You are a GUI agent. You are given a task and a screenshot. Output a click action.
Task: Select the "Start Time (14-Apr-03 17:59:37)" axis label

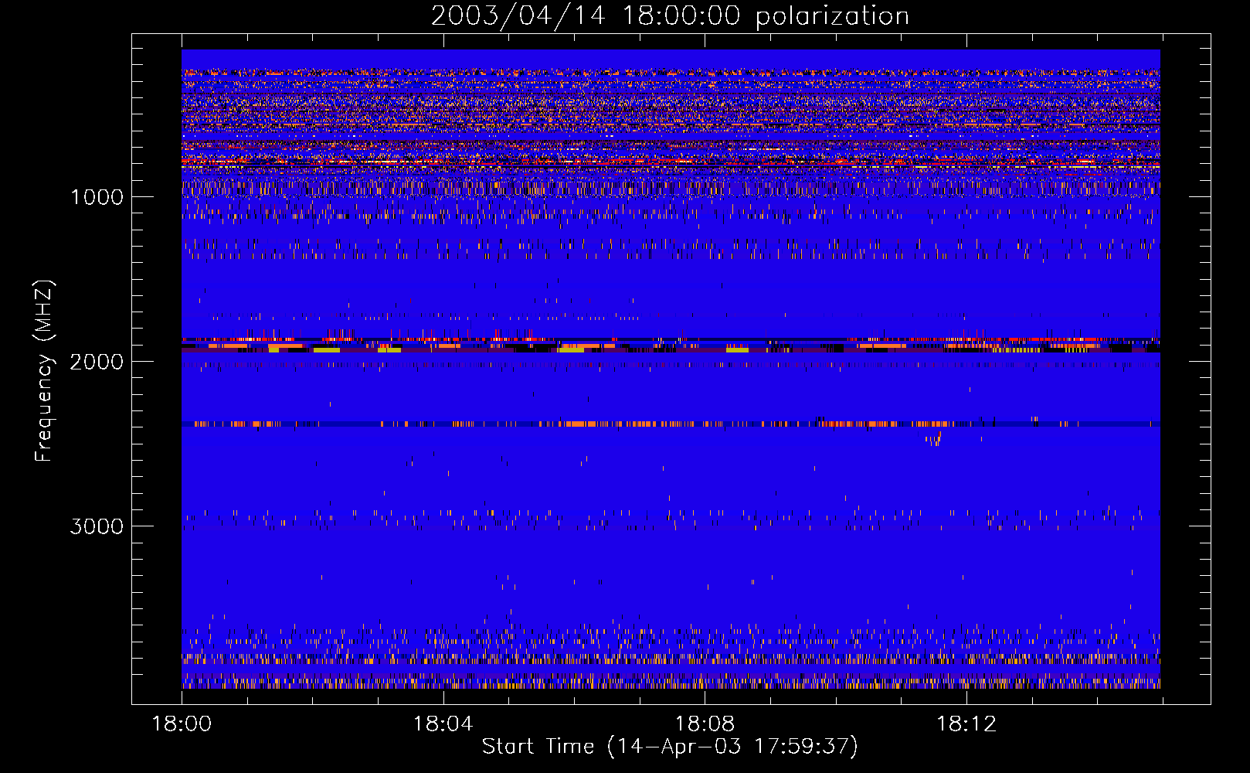pos(670,747)
